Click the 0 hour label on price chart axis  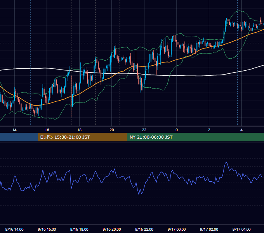tap(177, 130)
